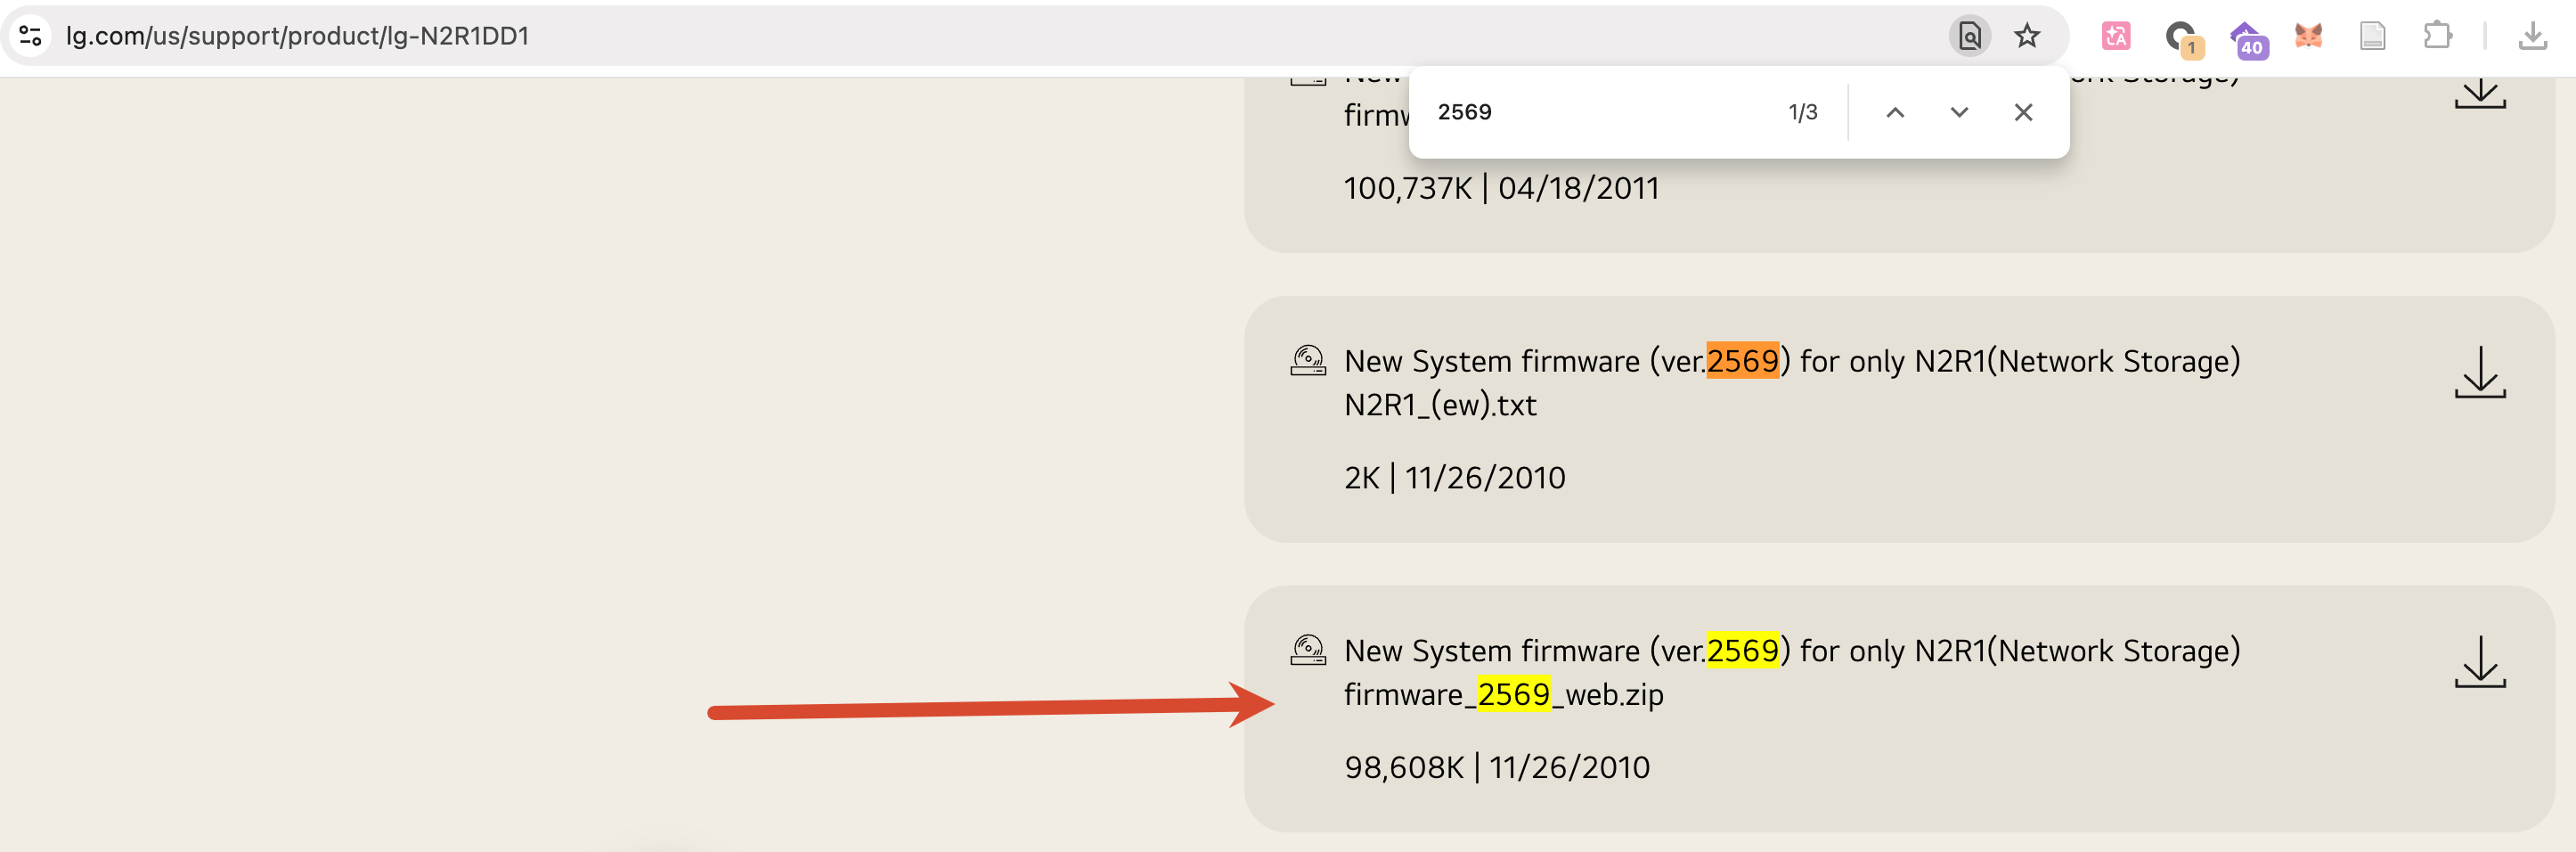The width and height of the screenshot is (2576, 852).
Task: Open browser downloads in toolbar
Action: (x=2532, y=36)
